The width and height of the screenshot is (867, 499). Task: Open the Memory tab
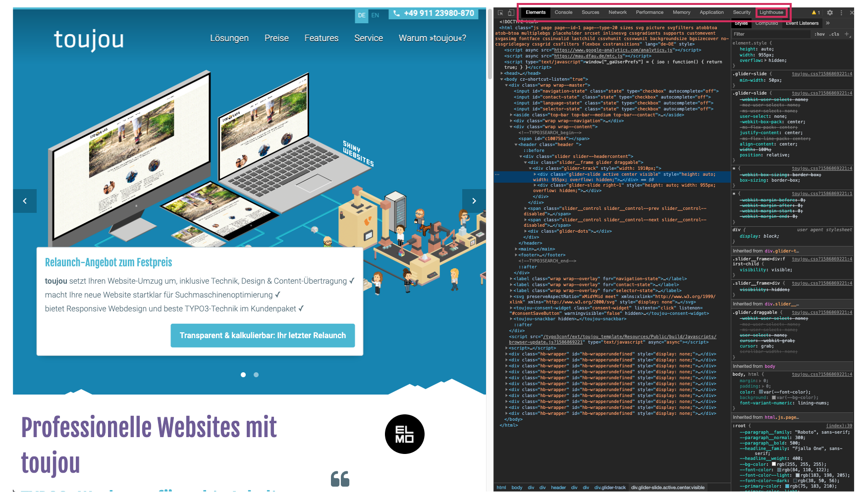pyautogui.click(x=681, y=12)
